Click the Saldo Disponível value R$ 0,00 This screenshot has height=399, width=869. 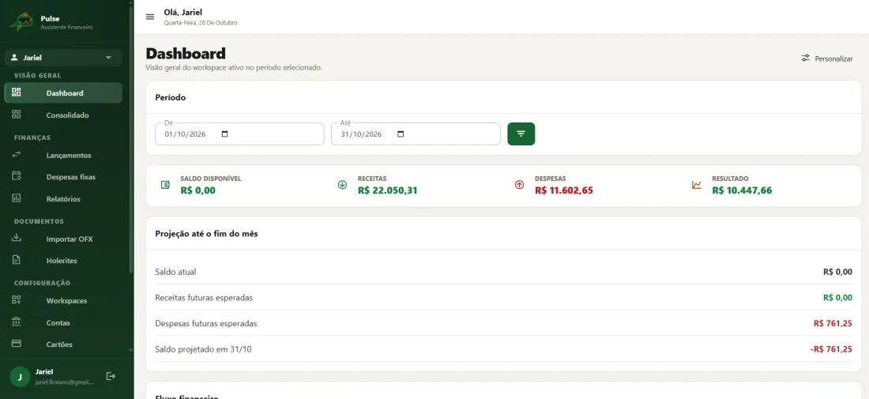pos(197,190)
